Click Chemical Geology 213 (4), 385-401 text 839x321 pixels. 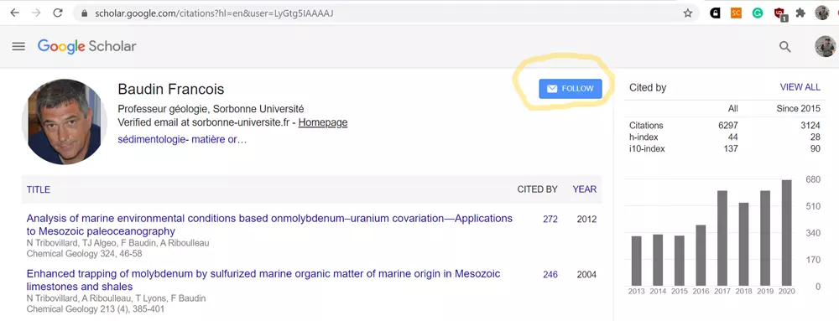click(96, 309)
